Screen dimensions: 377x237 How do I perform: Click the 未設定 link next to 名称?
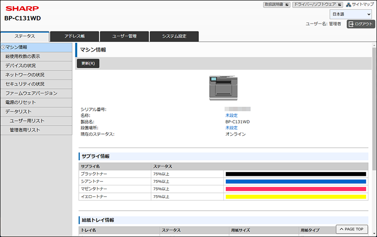coord(231,115)
